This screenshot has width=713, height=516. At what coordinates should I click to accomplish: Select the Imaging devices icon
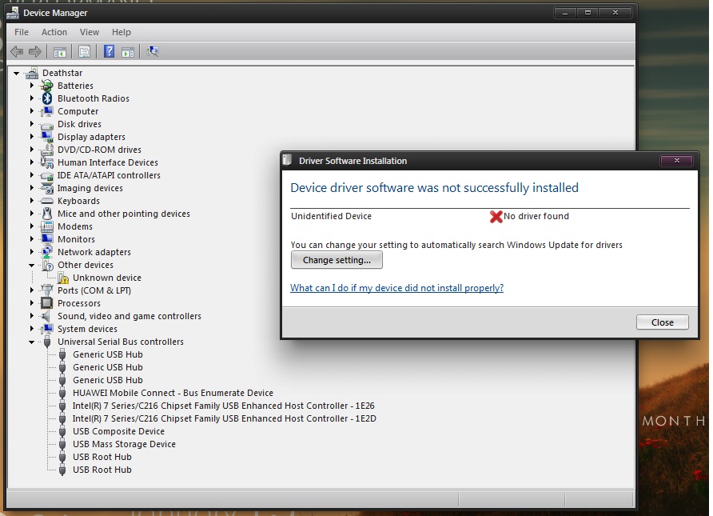[x=47, y=188]
